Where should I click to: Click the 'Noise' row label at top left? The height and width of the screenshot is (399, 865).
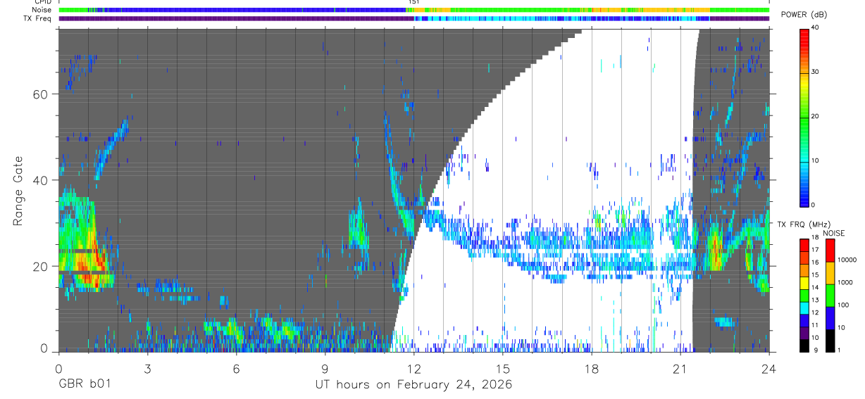click(43, 10)
